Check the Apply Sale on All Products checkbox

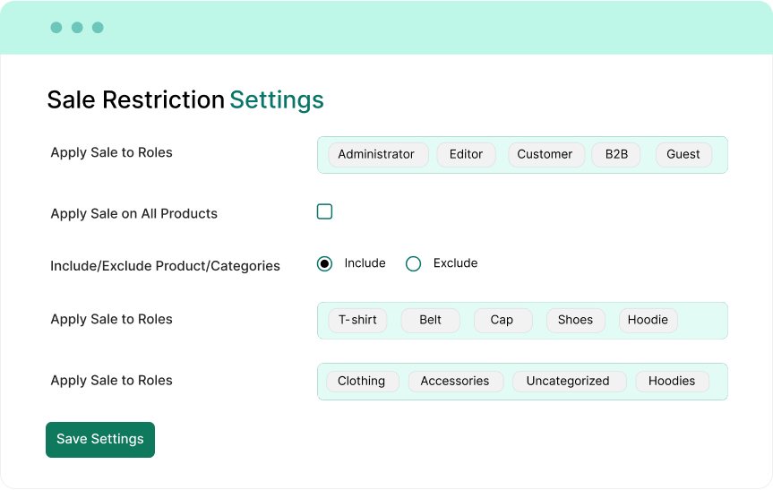tap(324, 211)
